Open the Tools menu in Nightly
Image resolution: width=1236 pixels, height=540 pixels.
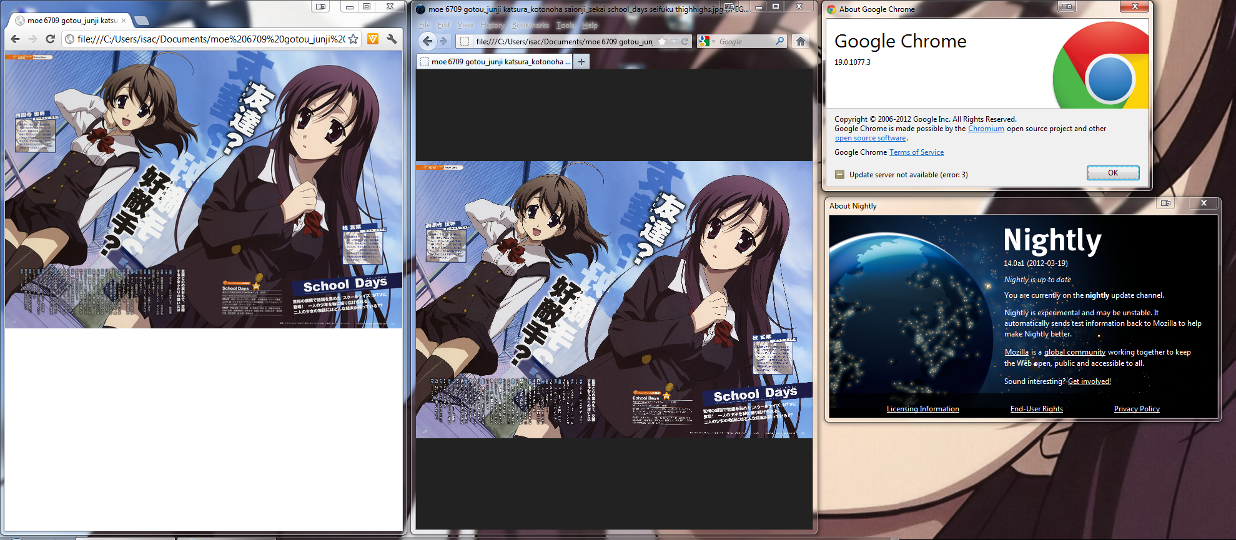tap(565, 25)
